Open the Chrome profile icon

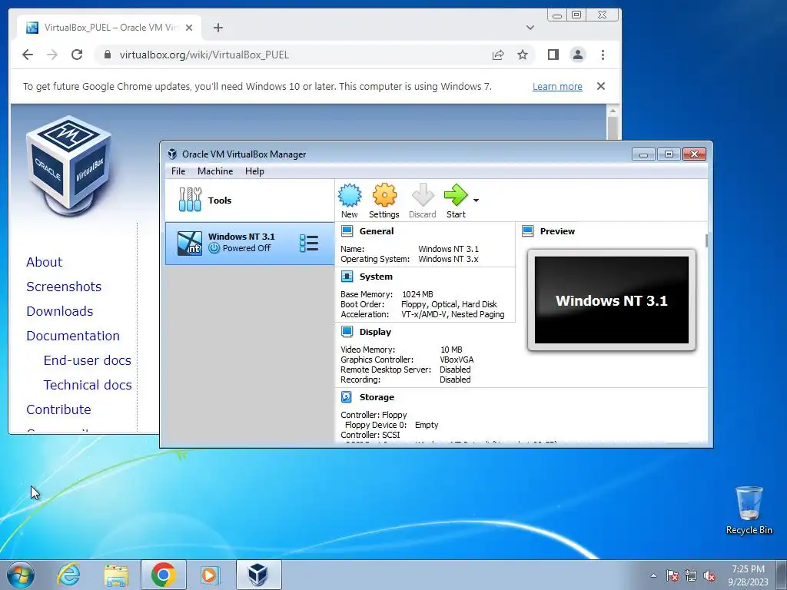[578, 55]
